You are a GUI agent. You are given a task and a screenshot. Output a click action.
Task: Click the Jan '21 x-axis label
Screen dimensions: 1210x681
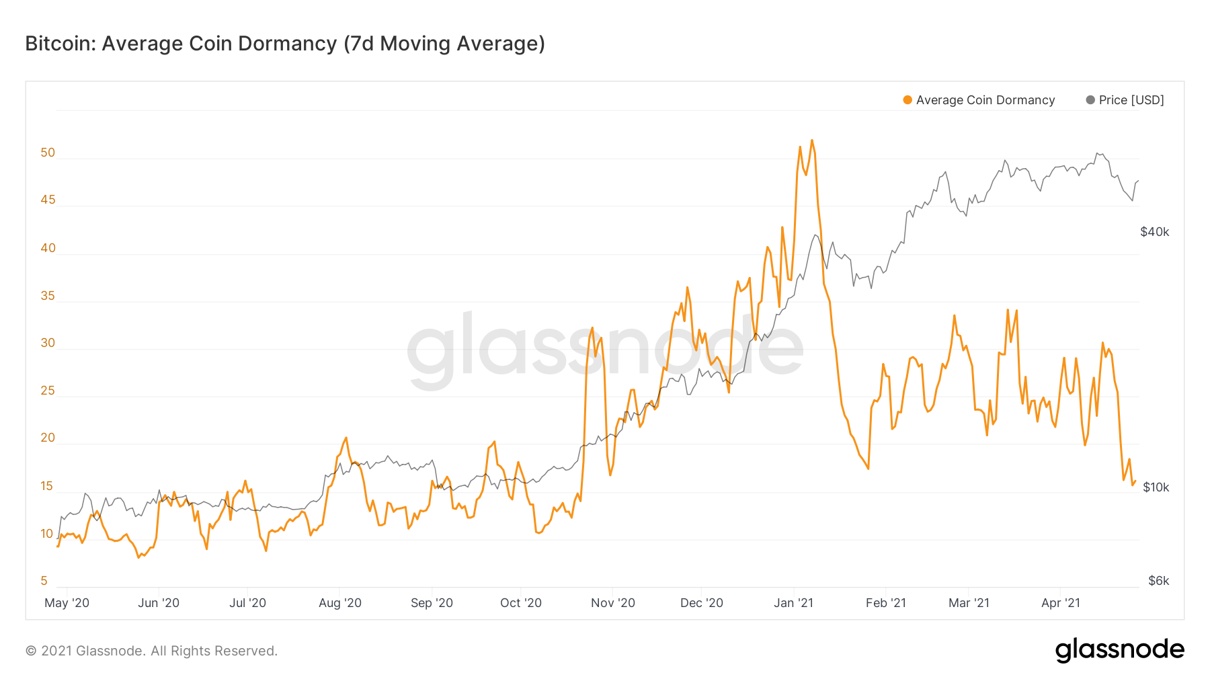click(793, 603)
